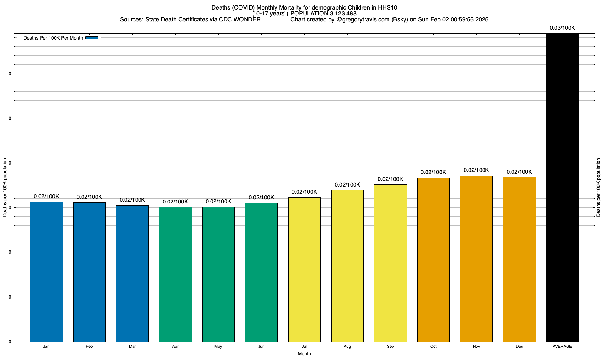Click the yellow Sep bar
The width and height of the screenshot is (610, 357).
390,263
